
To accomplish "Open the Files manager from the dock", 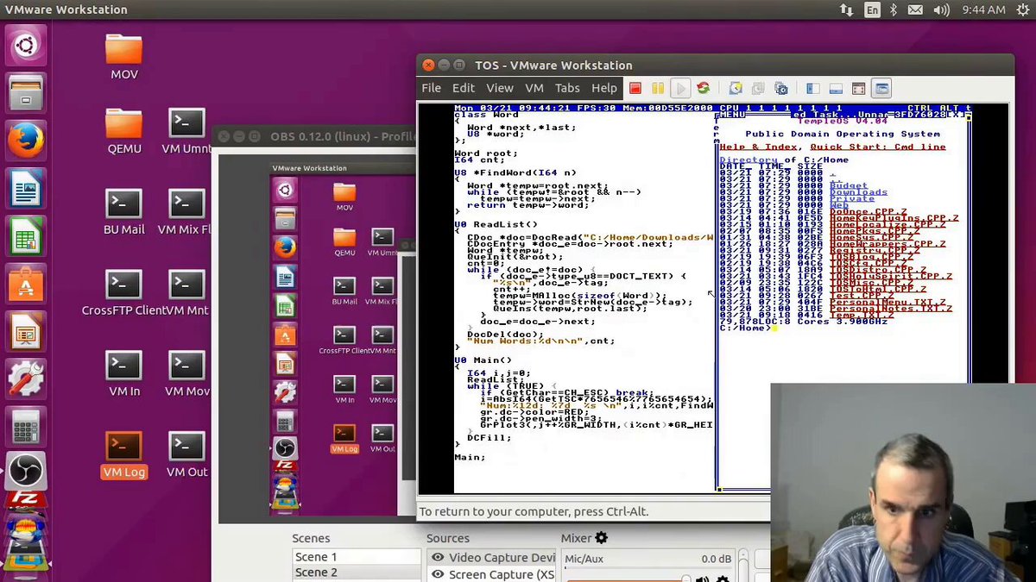I will [26, 93].
